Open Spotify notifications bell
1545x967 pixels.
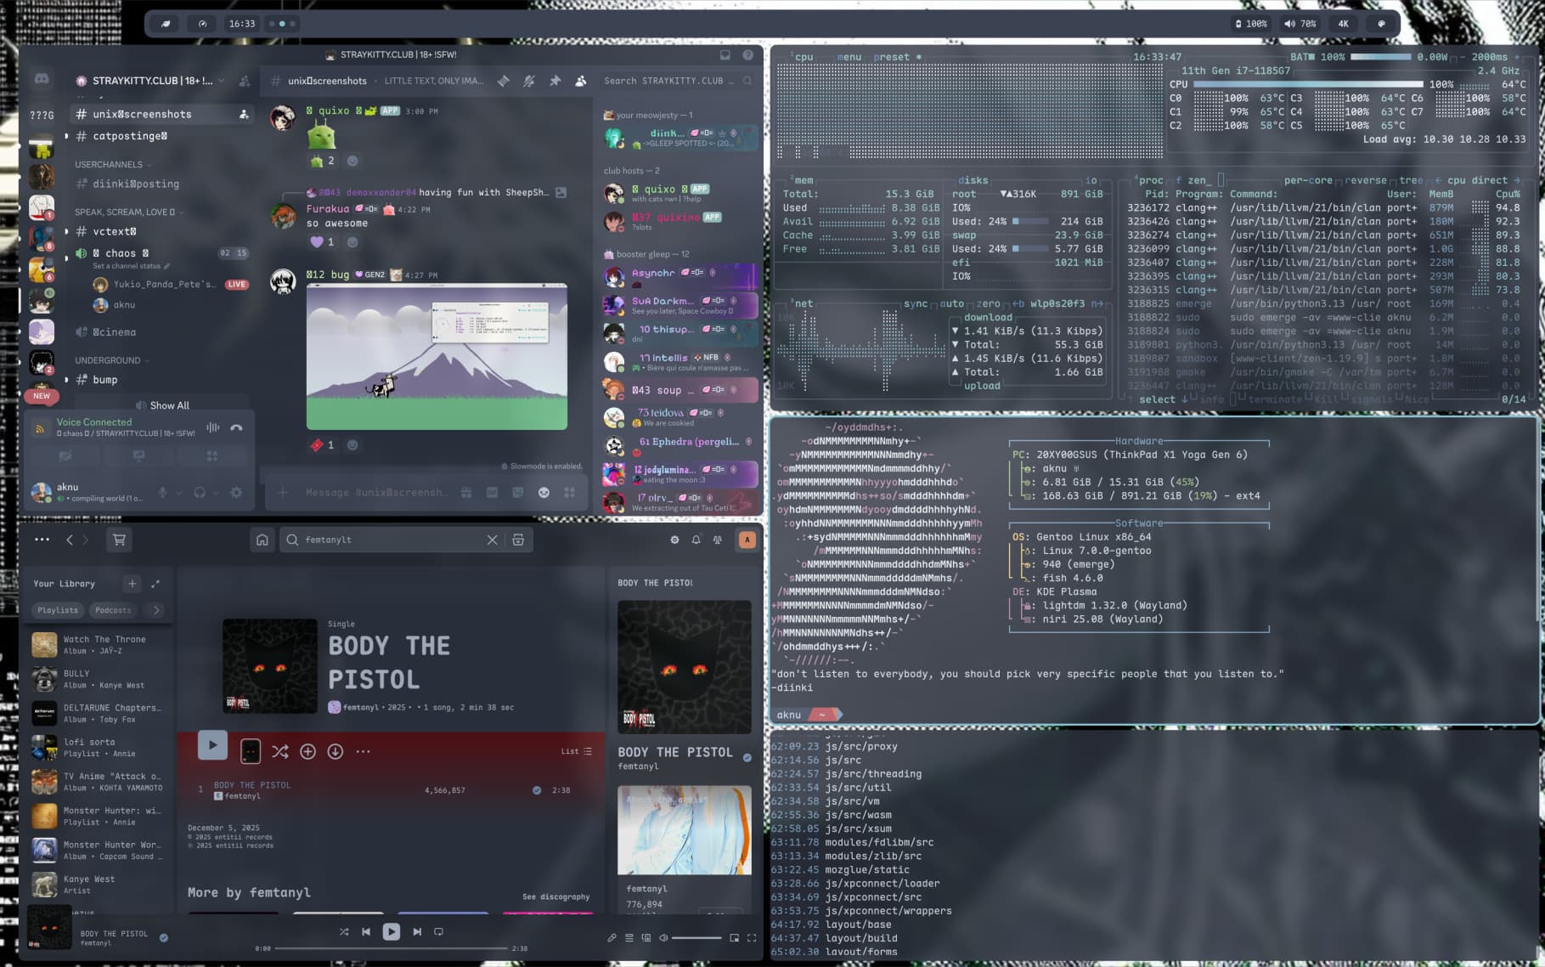[x=696, y=540]
